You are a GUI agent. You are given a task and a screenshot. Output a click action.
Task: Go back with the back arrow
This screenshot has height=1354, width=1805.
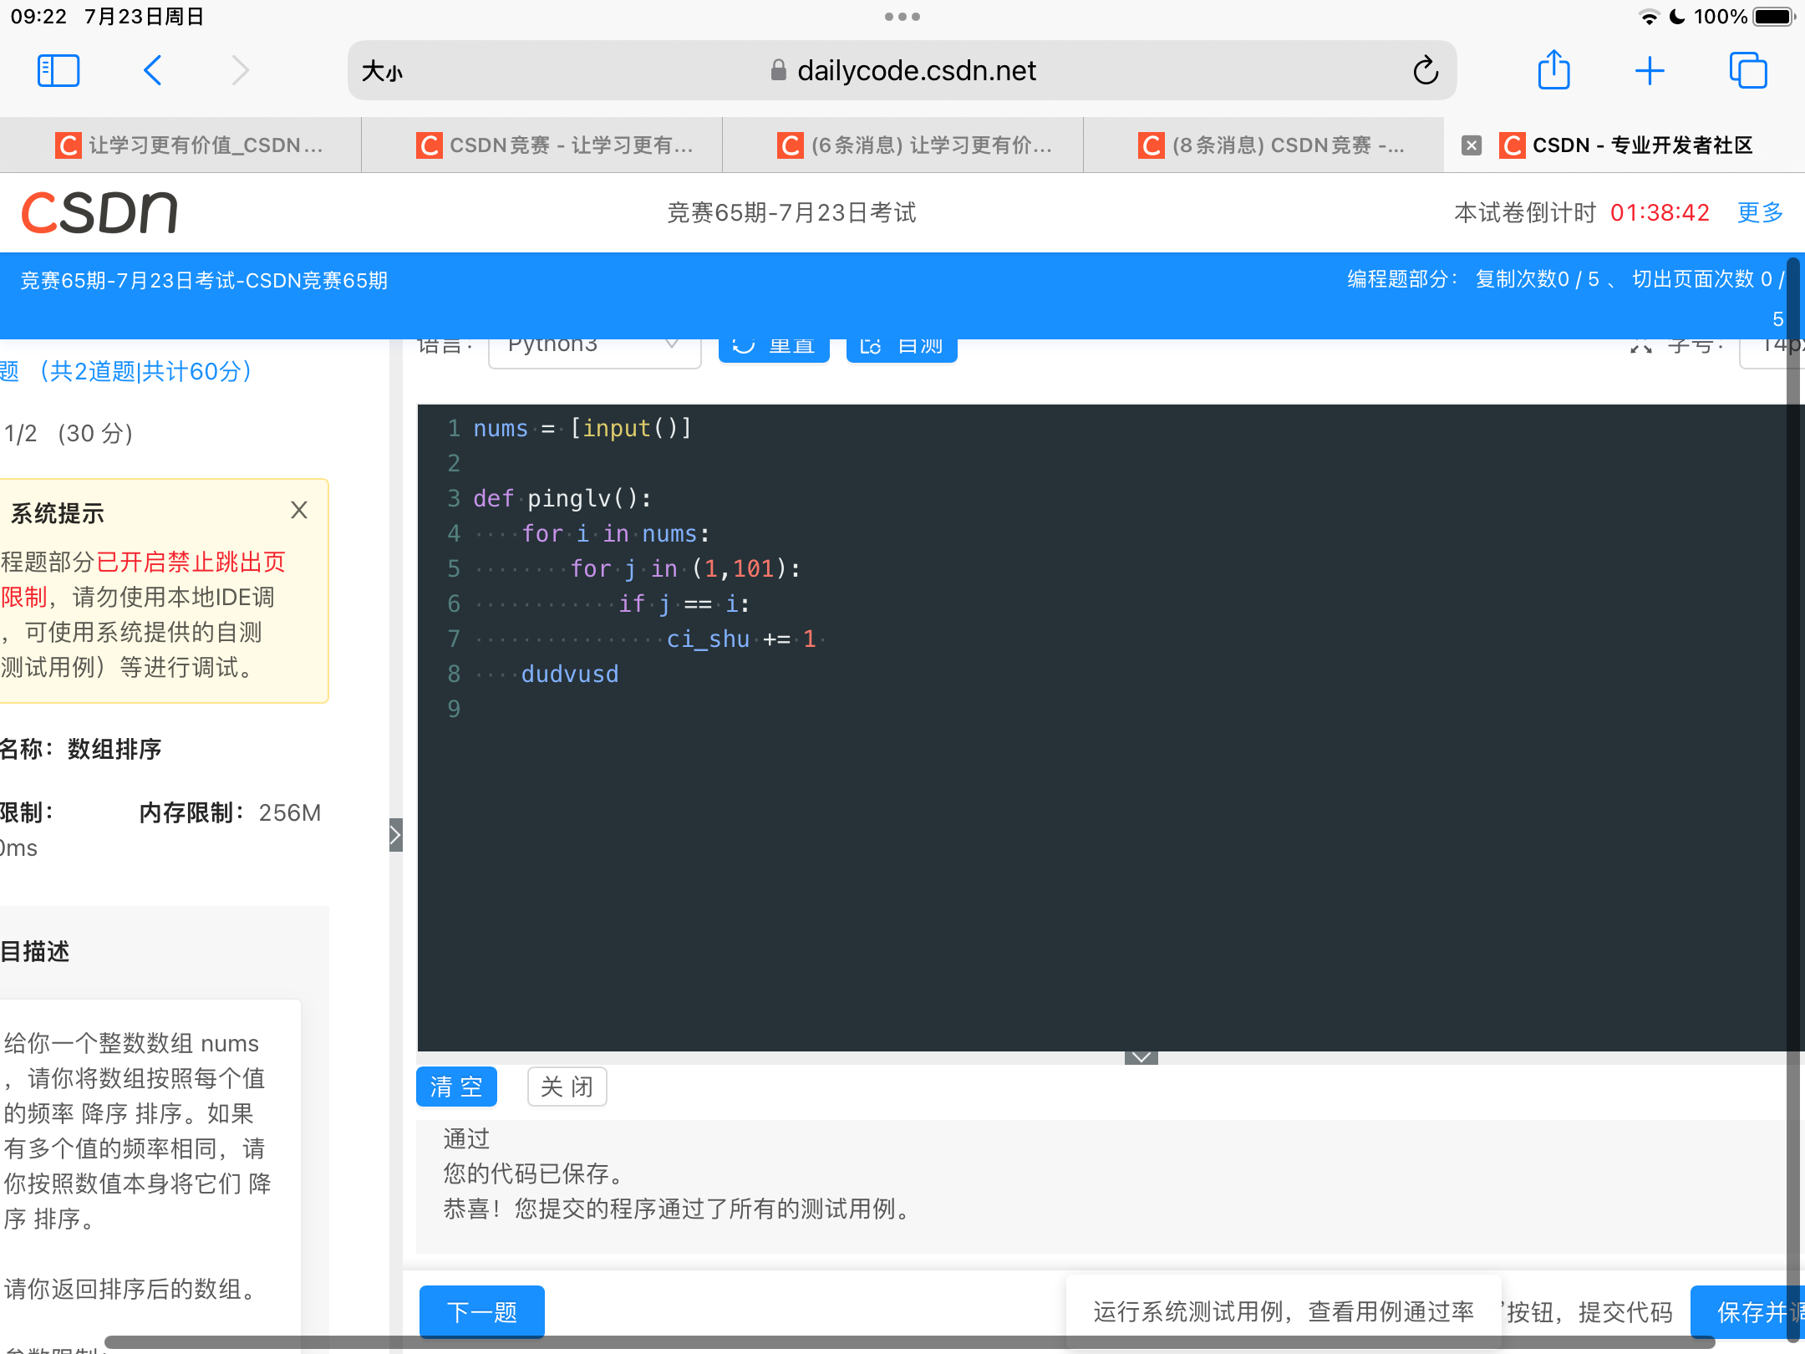tap(153, 71)
